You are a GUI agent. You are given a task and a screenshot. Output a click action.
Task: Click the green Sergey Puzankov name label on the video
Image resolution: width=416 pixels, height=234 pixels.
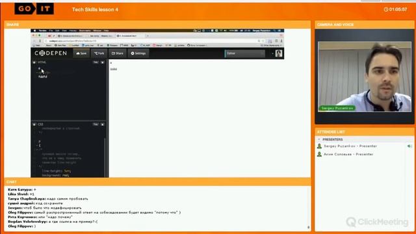click(x=337, y=109)
